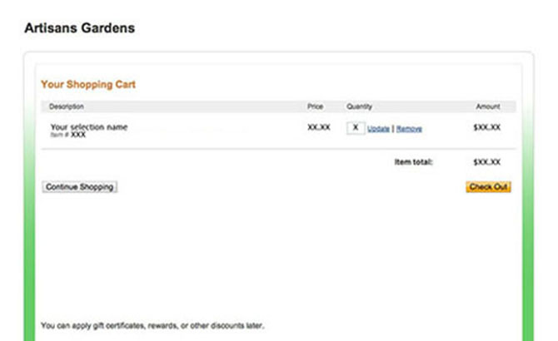
Task: Select the Price column header
Action: click(x=315, y=106)
